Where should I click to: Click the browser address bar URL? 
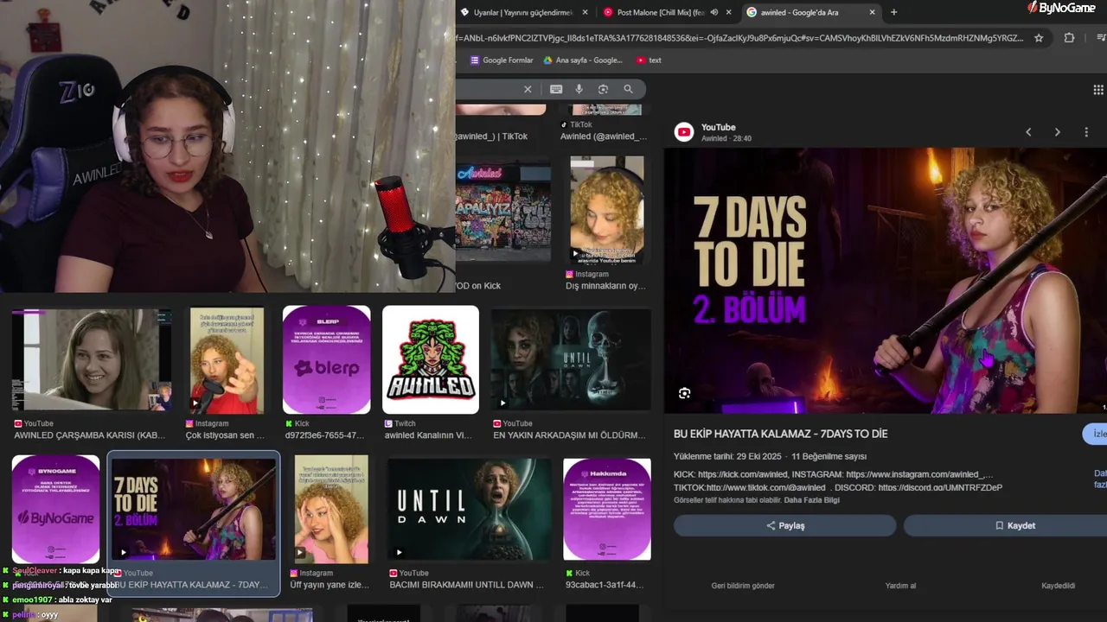coord(740,38)
